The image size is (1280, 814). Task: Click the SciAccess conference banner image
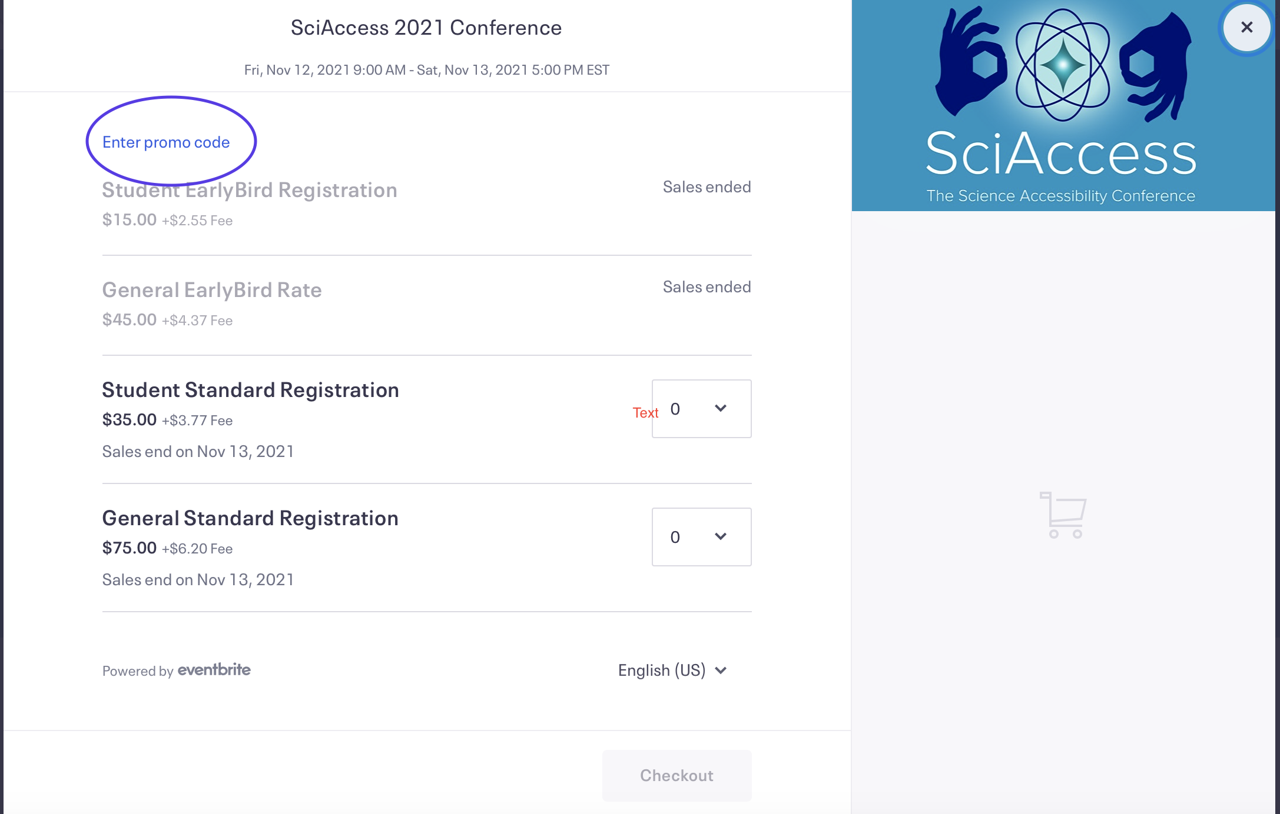click(1063, 105)
